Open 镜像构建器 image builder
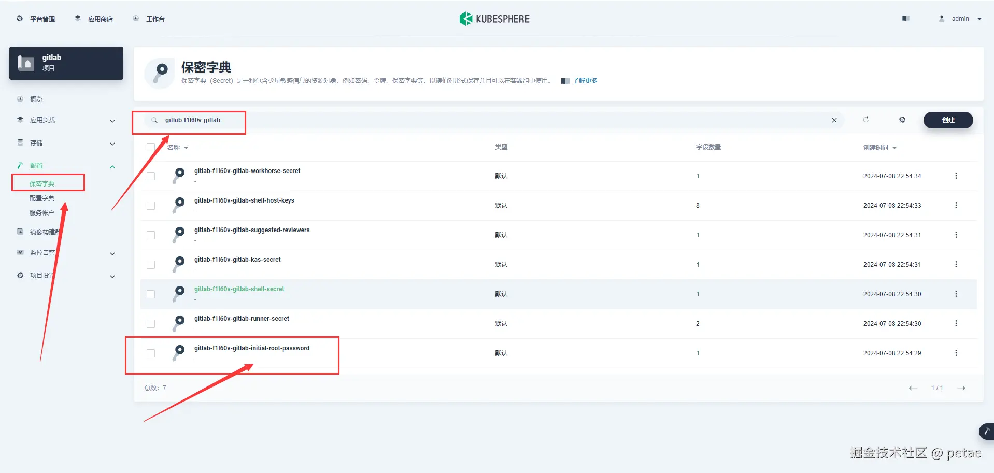The height and width of the screenshot is (473, 994). point(39,232)
